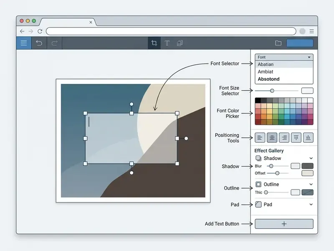The width and height of the screenshot is (334, 251).
Task: Align text to bottom
Action: 308,138
